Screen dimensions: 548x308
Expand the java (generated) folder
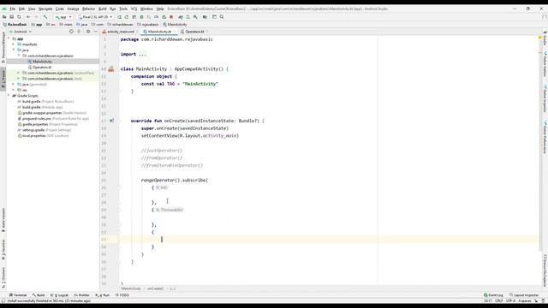[x=14, y=84]
